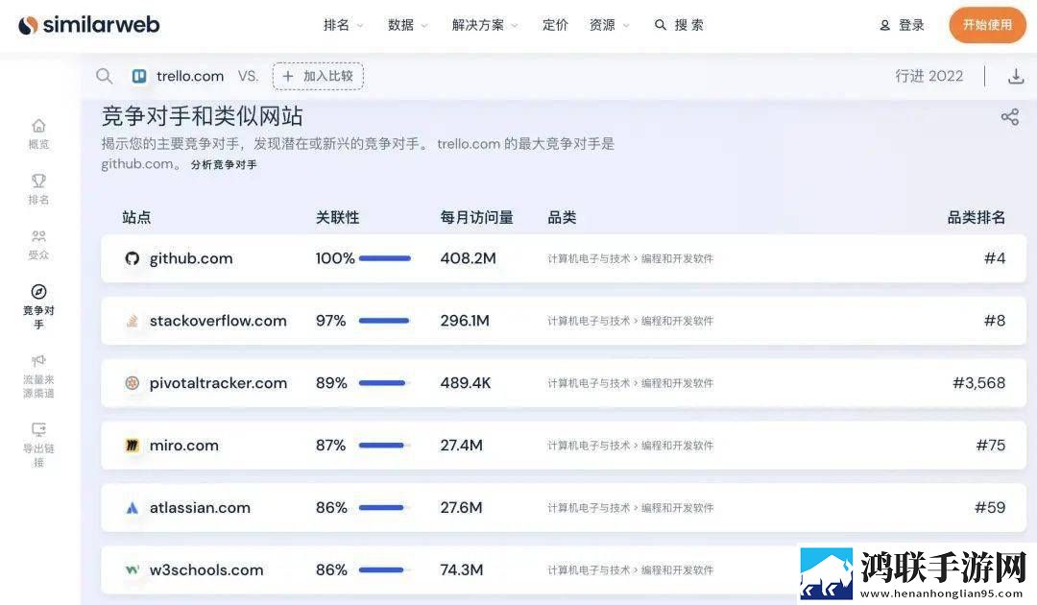Viewport: 1037px width, 605px height.
Task: Click the 27.4M visits value for miro.com
Action: pos(462,445)
